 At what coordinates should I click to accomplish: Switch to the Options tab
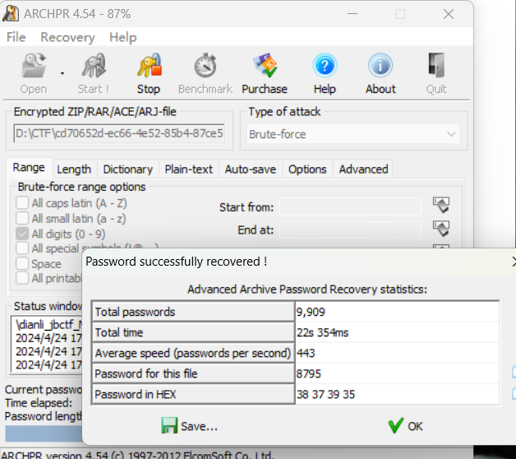pyautogui.click(x=307, y=169)
